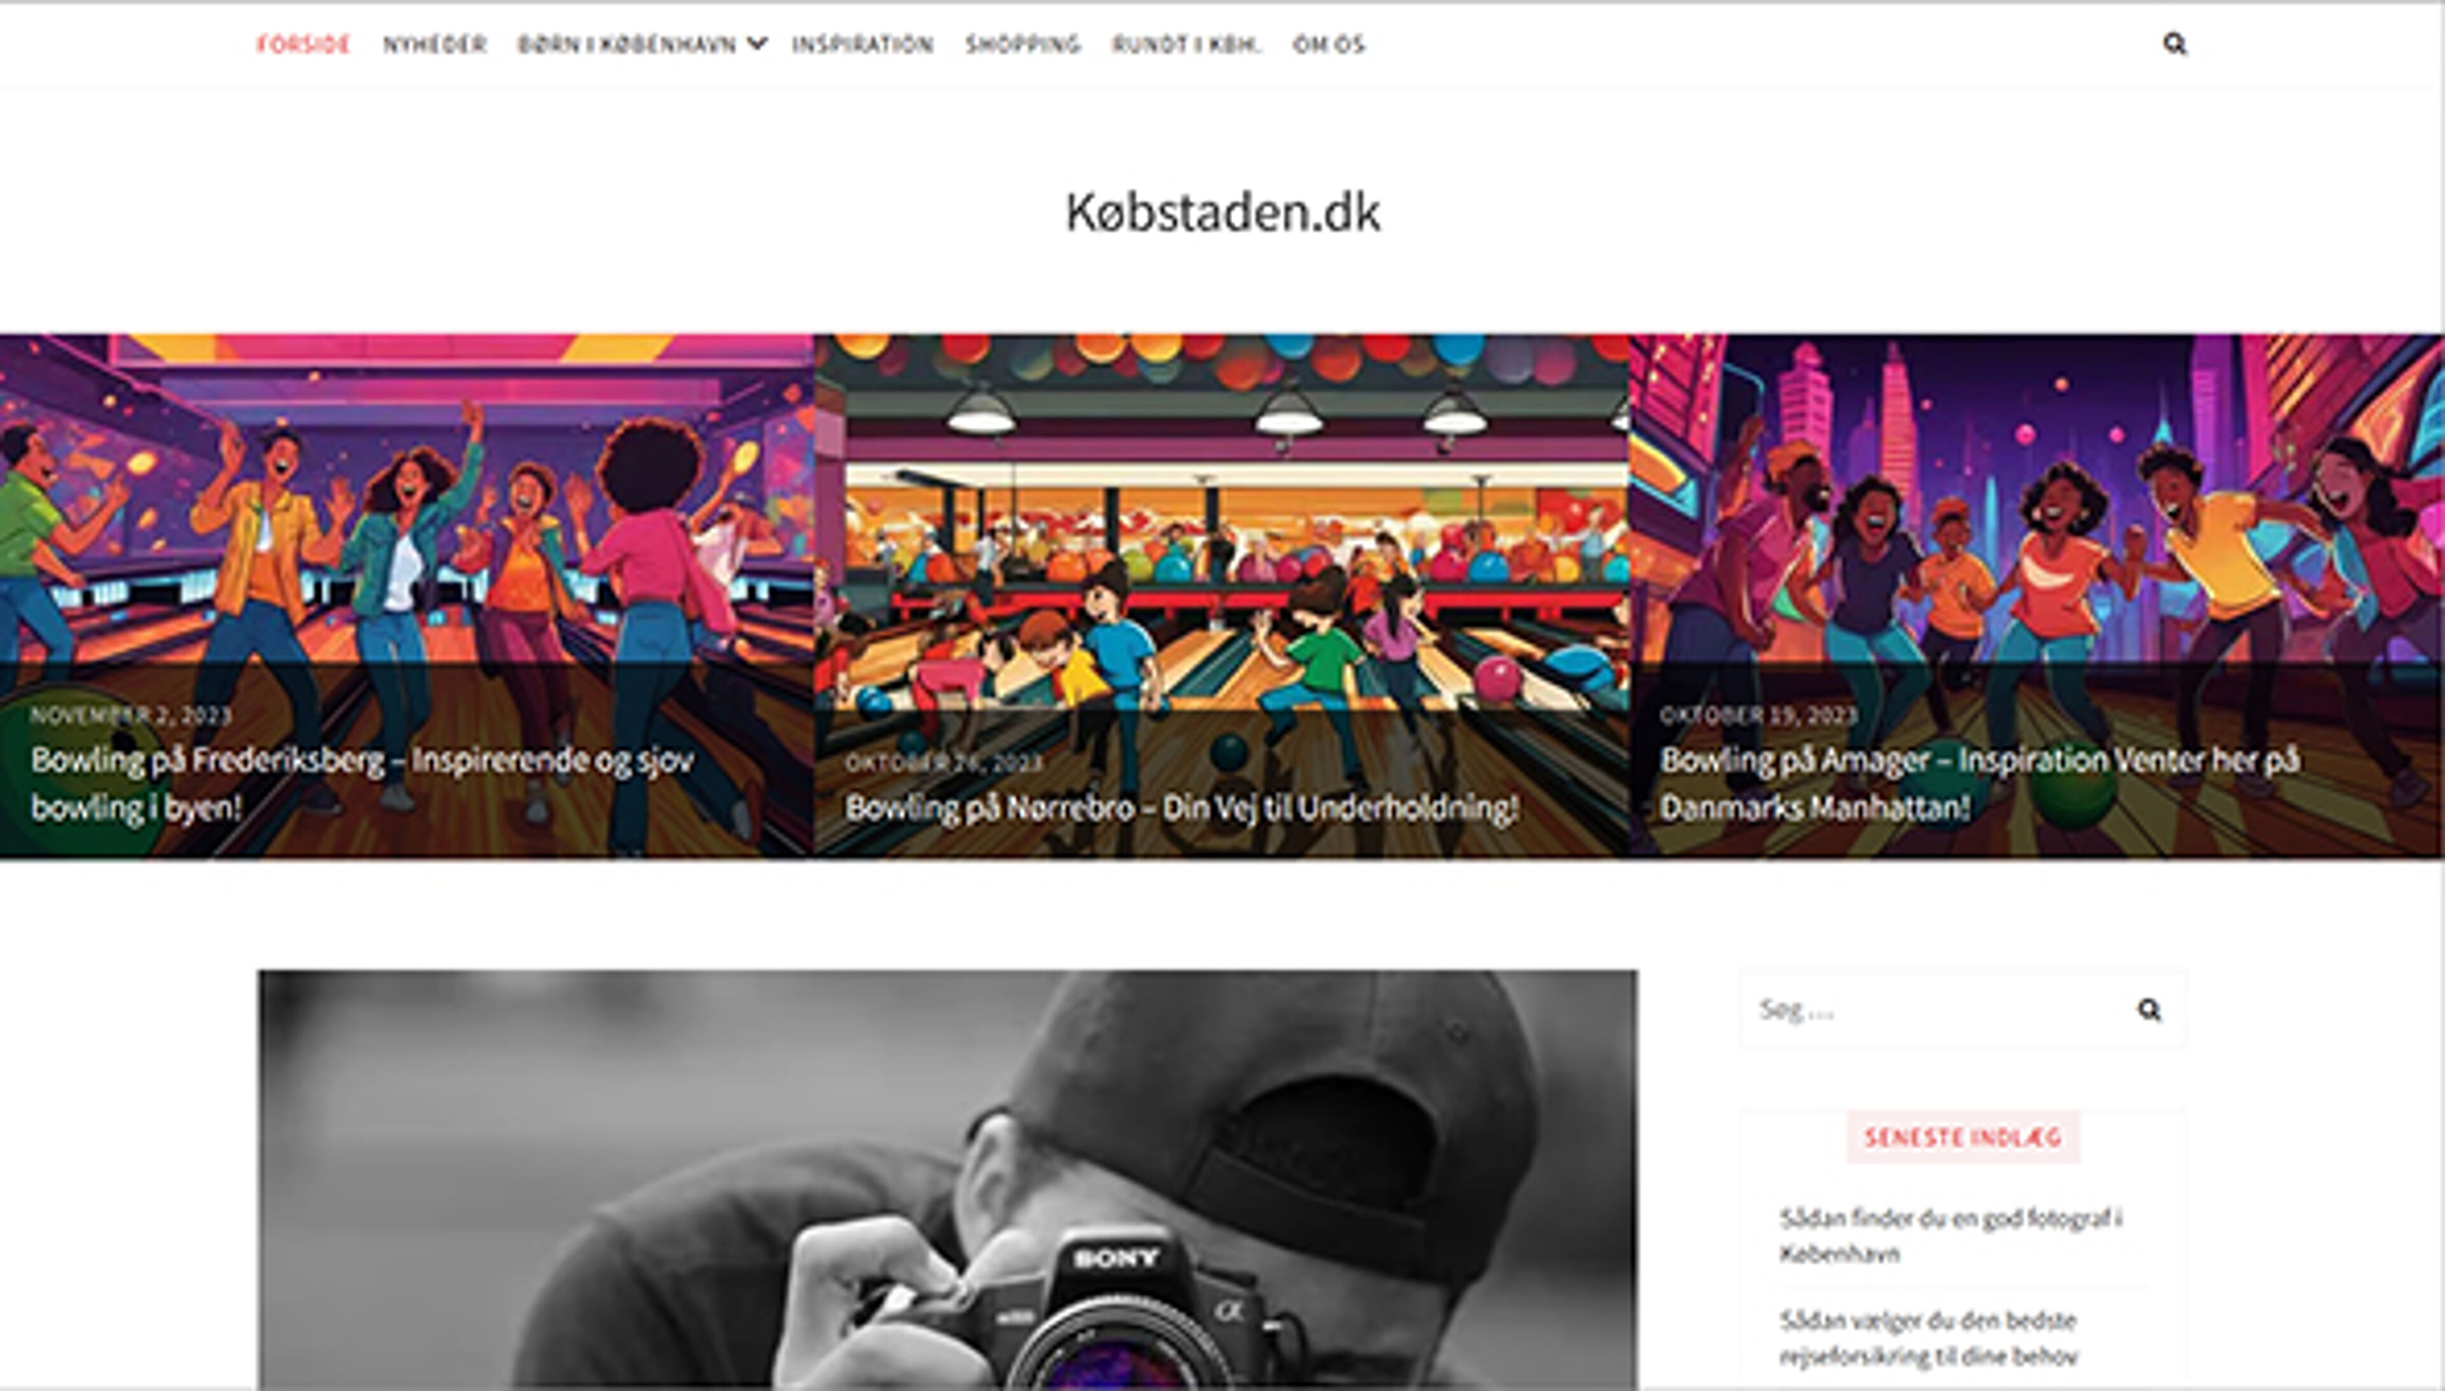Viewport: 2445px width, 1391px height.
Task: Focus the Søg search input field
Action: pos(1936,1010)
